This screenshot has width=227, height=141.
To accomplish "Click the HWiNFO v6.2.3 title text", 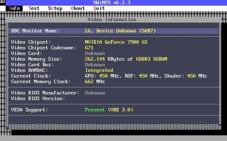I will tap(112, 3).
